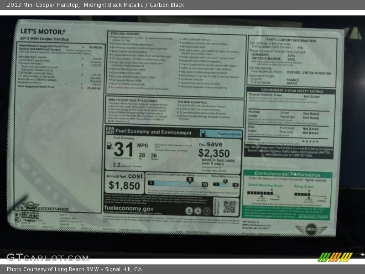
Task: Click the Global Warming Score bar
Action: [260, 193]
